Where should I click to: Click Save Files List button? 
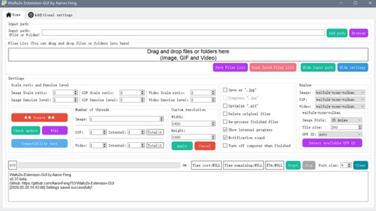pyautogui.click(x=230, y=67)
